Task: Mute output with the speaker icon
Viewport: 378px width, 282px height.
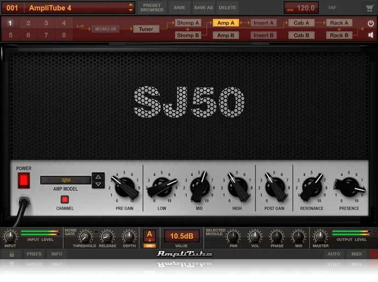Action: 371,35
